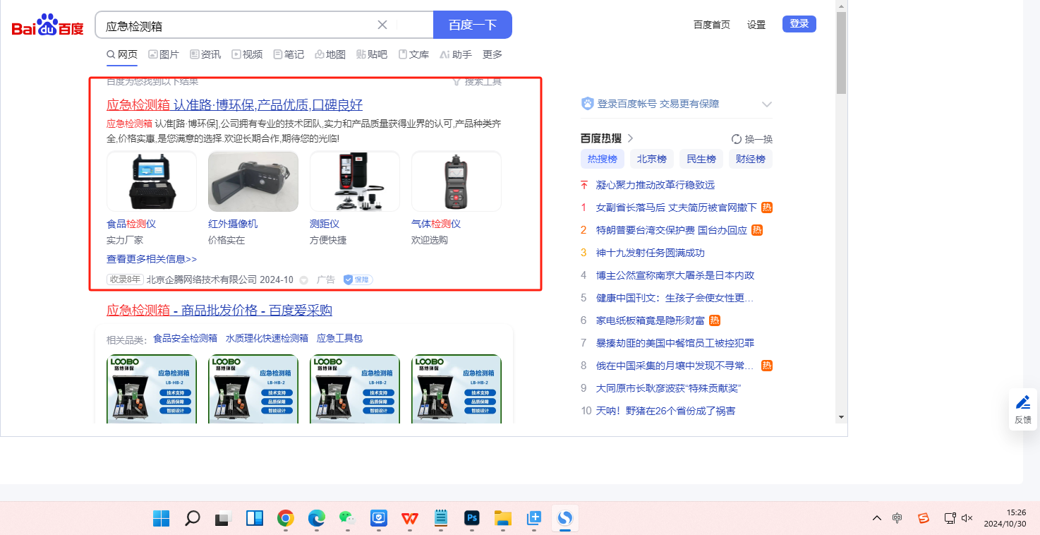The height and width of the screenshot is (535, 1040).
Task: Click the 保障 shield badge
Action: coord(358,279)
